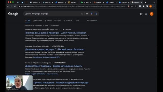Image resolution: width=163 pixels, height=92 pixels.
Task: Bookmark this page with the star icon
Action: (x=135, y=6)
